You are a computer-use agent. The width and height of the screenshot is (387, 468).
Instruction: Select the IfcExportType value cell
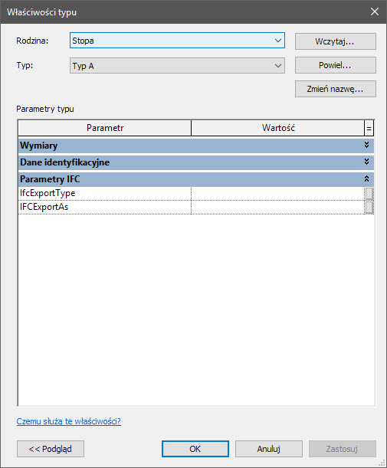(x=277, y=194)
